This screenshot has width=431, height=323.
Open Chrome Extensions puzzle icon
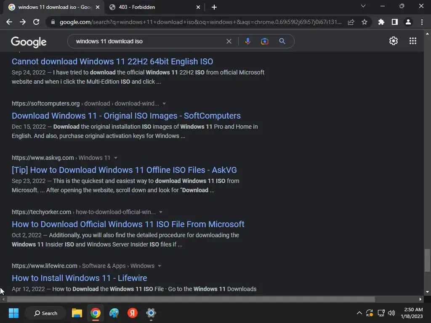tap(381, 22)
